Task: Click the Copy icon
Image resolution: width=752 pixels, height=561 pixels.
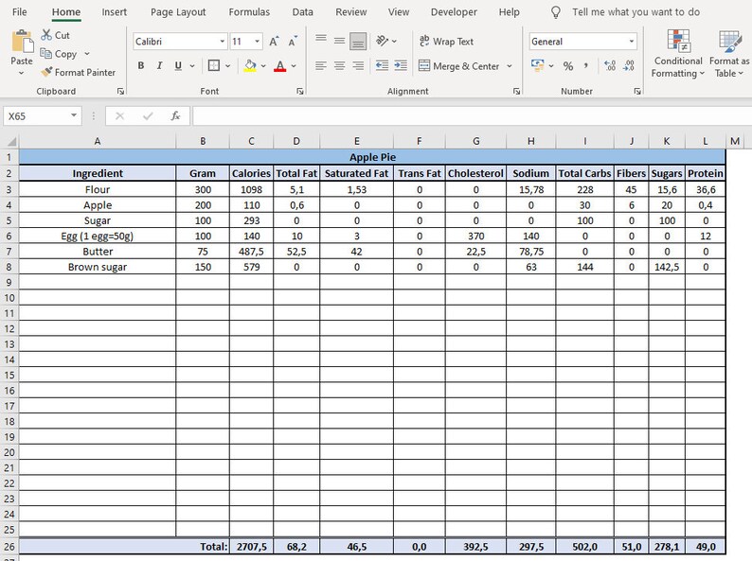Action: click(45, 54)
